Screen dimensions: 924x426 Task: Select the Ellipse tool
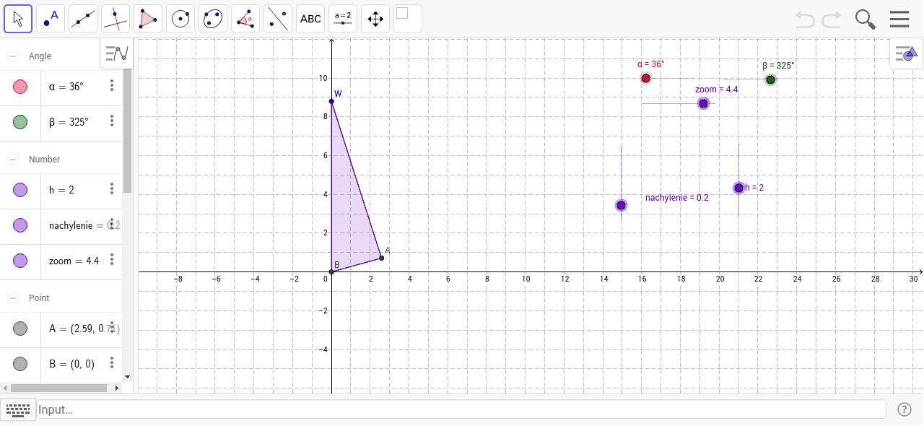pyautogui.click(x=213, y=19)
